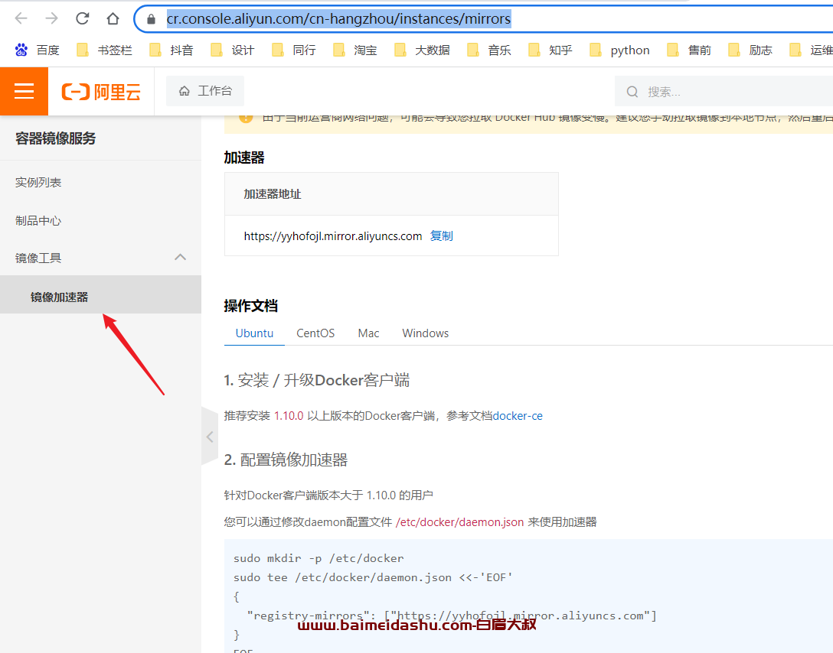Open 实例列表 in the sidebar
The width and height of the screenshot is (833, 653).
coord(38,183)
